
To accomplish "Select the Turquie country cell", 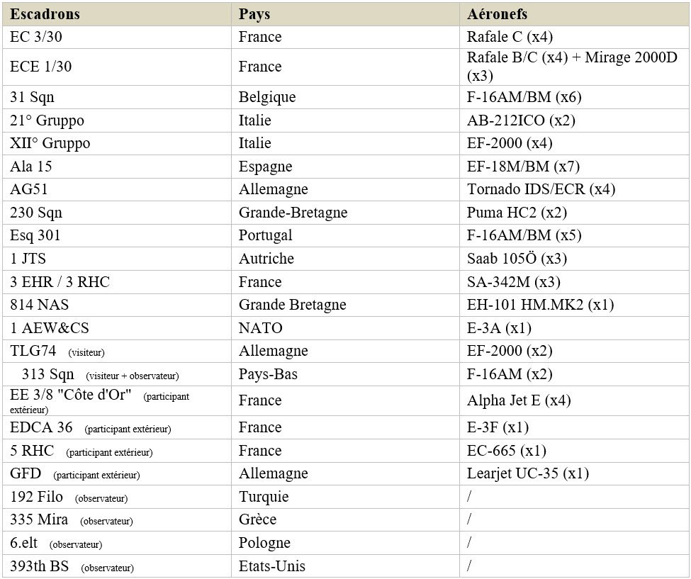I will (346, 497).
